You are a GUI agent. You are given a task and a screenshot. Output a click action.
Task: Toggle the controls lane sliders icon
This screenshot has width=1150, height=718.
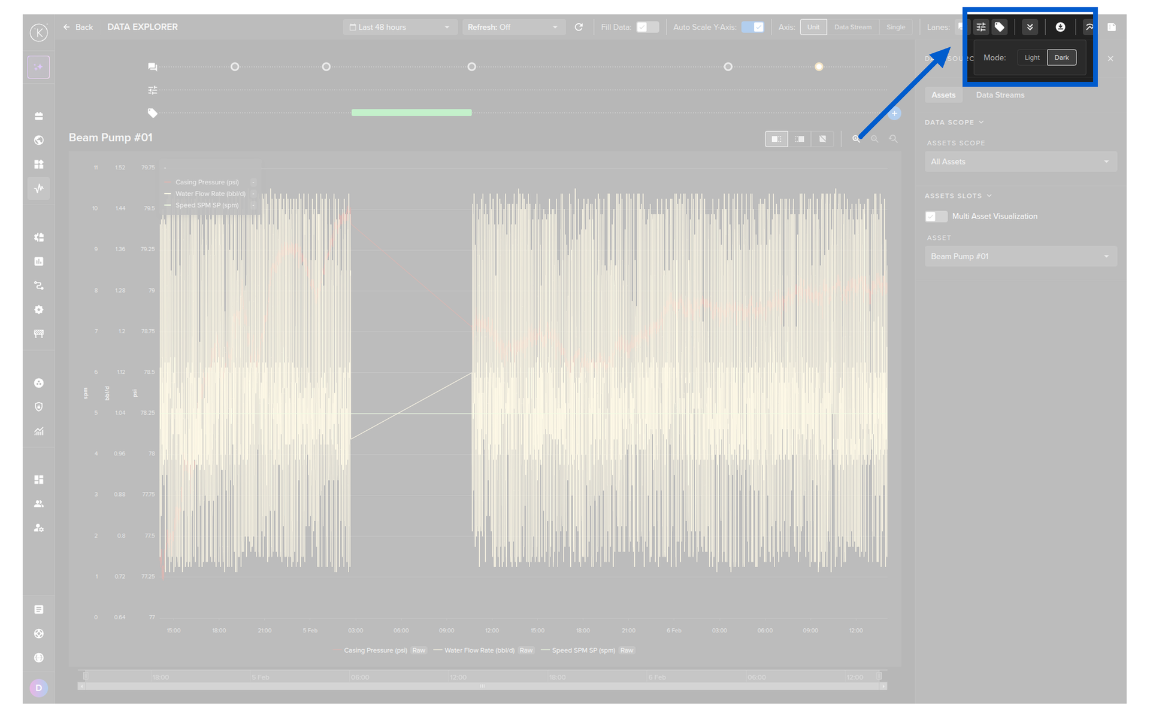click(x=981, y=27)
